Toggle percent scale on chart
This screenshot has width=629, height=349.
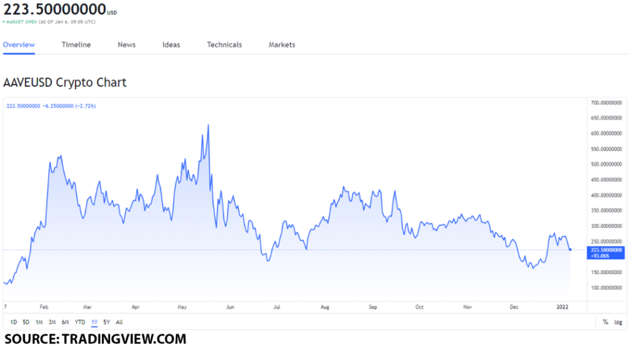[x=605, y=322]
